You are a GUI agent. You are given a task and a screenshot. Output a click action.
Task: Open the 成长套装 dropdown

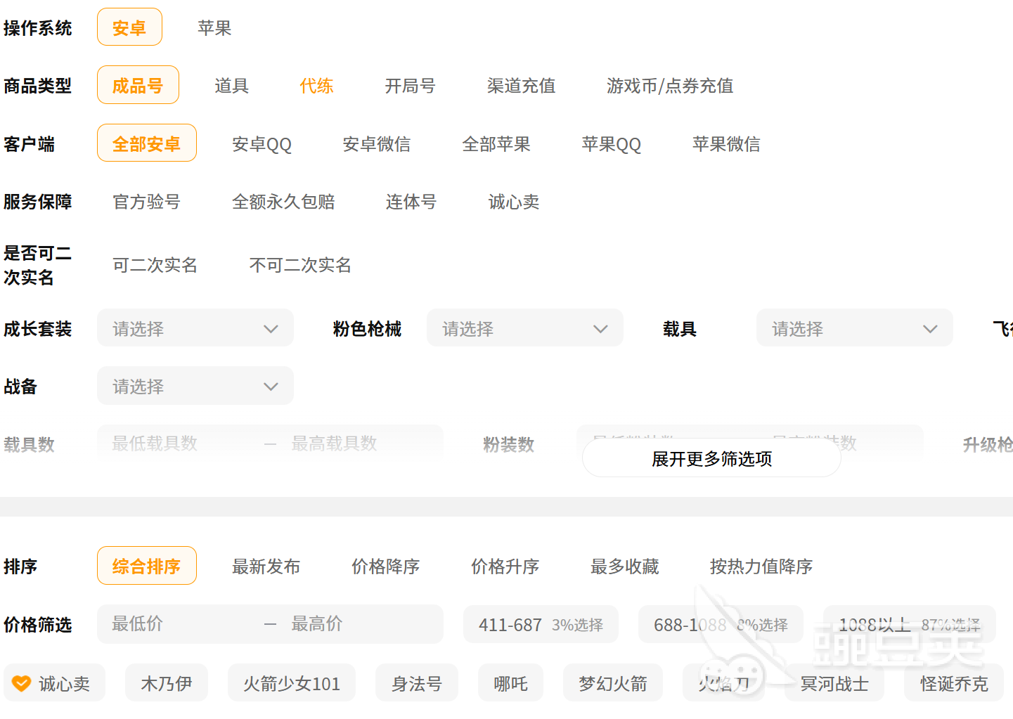(195, 328)
